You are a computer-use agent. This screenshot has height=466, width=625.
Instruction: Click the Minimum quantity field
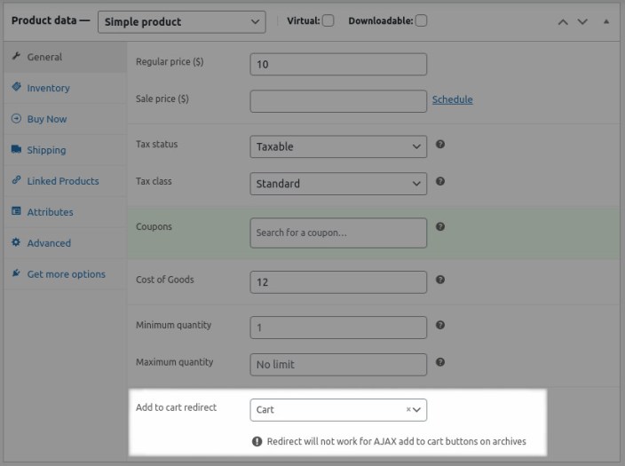point(338,328)
